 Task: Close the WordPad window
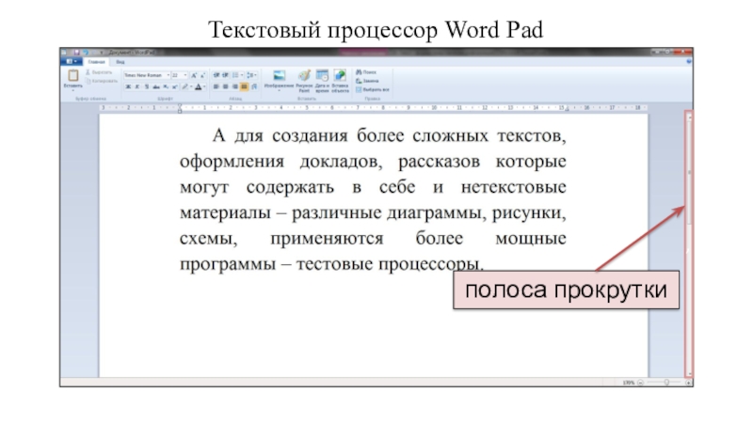[683, 52]
